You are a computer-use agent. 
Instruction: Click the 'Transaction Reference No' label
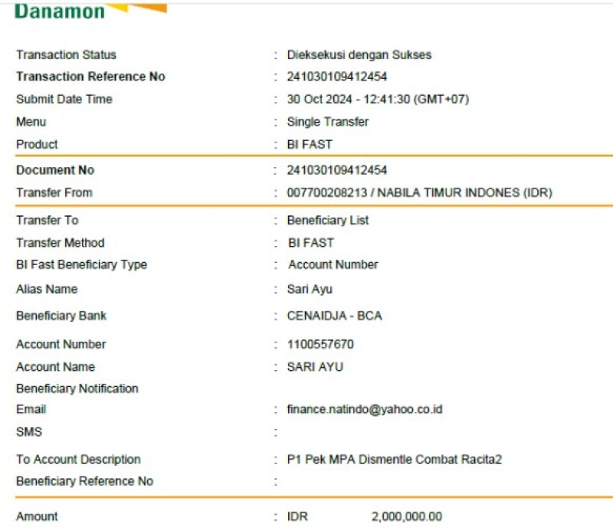coord(90,77)
